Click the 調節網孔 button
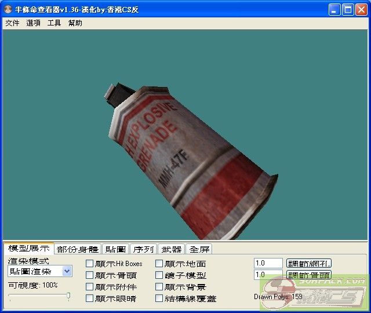This screenshot has height=313, width=371. tap(309, 263)
